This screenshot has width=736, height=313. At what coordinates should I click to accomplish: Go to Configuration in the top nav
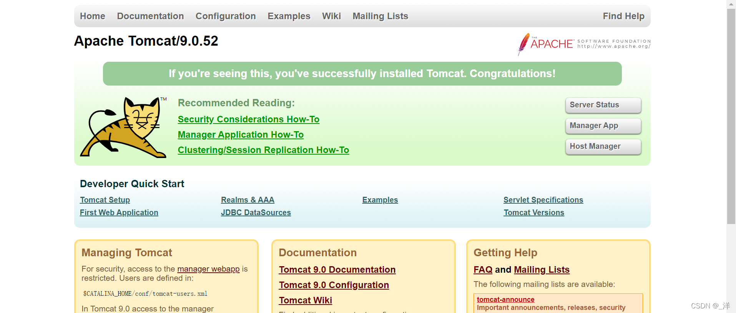click(226, 16)
